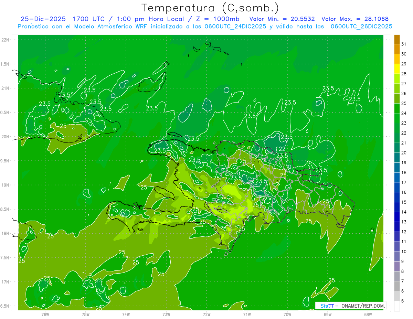Click the '26' label on the color bar
Viewport: 413px width, 319px height.
click(x=404, y=93)
